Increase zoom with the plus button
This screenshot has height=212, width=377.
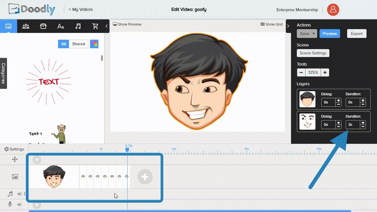pyautogui.click(x=325, y=72)
